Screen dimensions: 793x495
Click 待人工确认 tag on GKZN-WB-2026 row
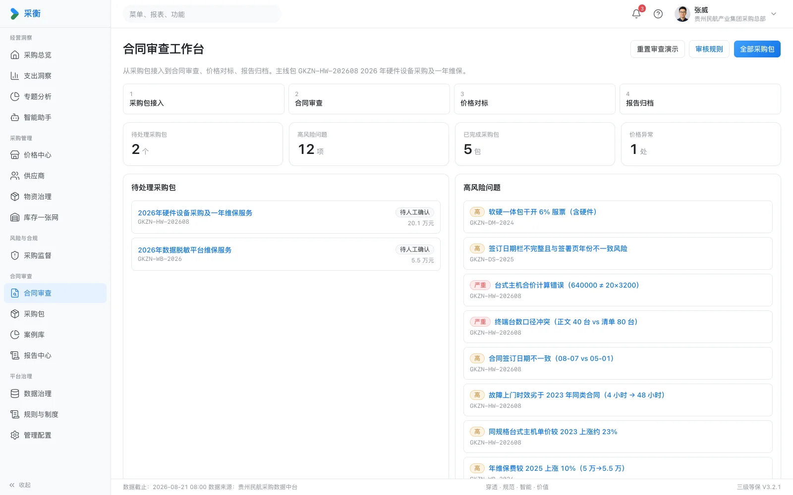click(415, 249)
